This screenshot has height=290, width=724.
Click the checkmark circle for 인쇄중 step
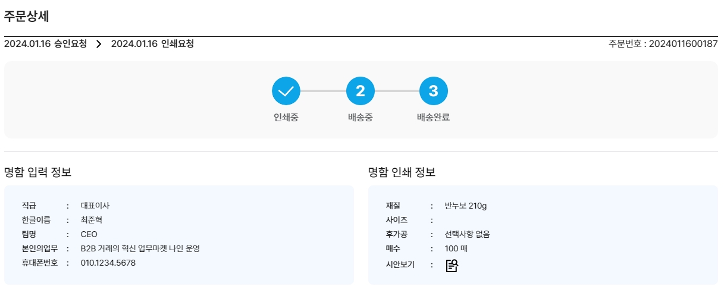[286, 91]
